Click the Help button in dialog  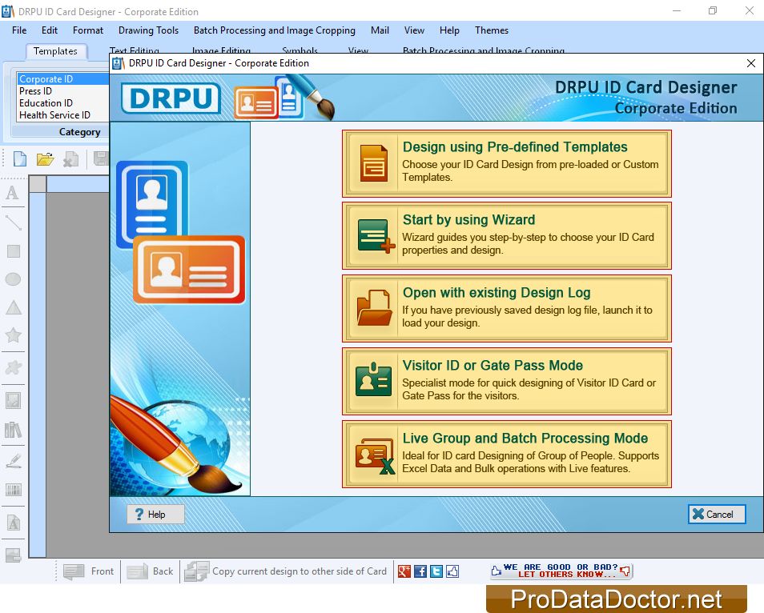coord(155,514)
